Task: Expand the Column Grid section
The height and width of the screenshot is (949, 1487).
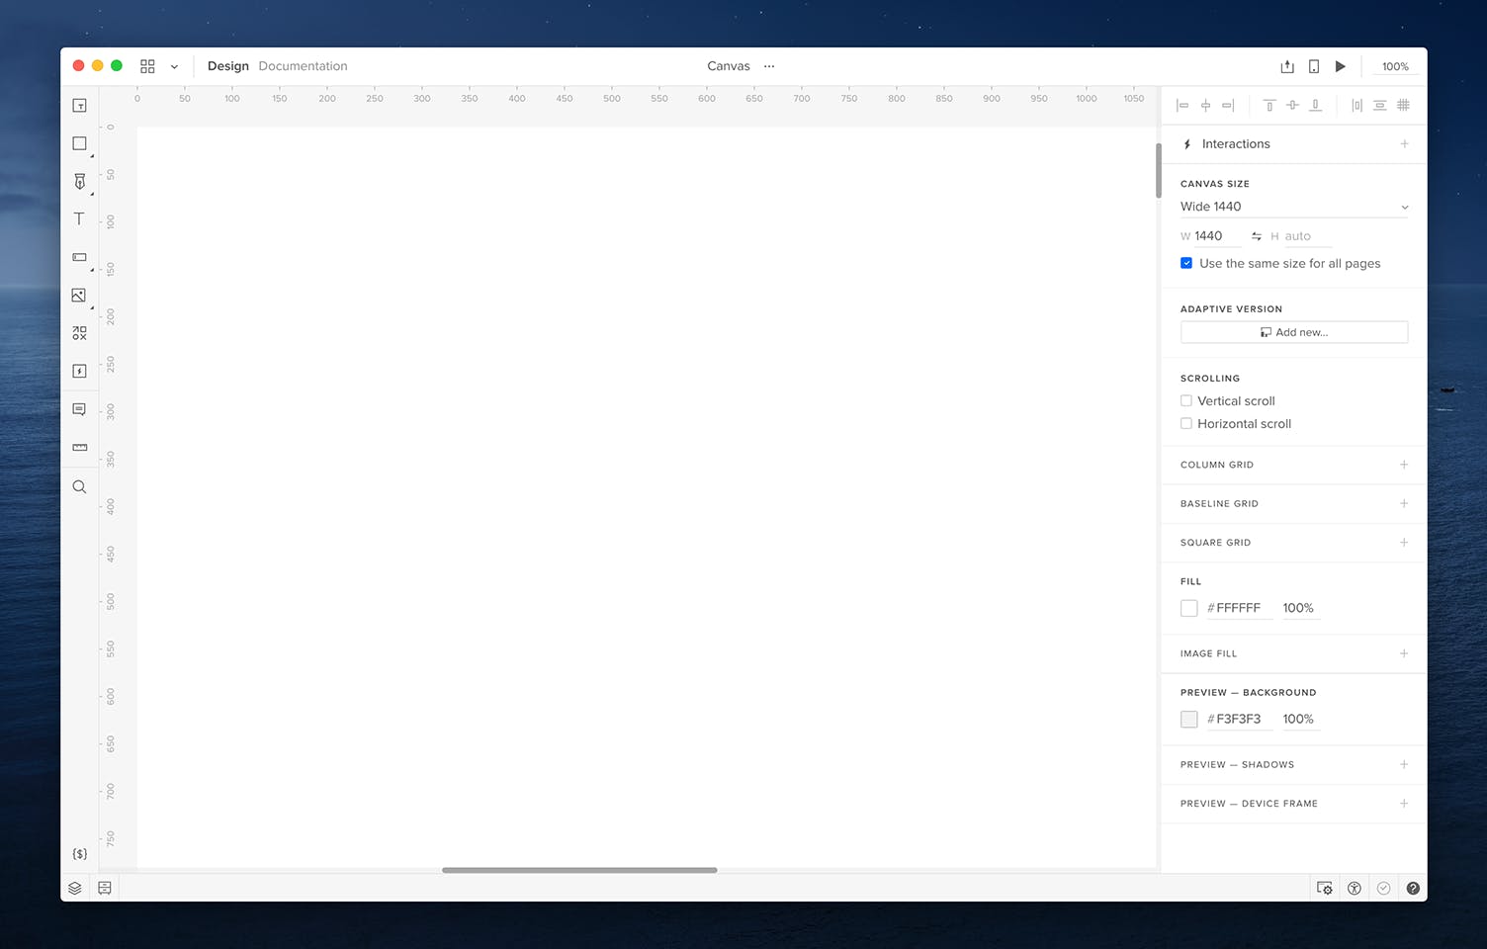Action: coord(1404,464)
